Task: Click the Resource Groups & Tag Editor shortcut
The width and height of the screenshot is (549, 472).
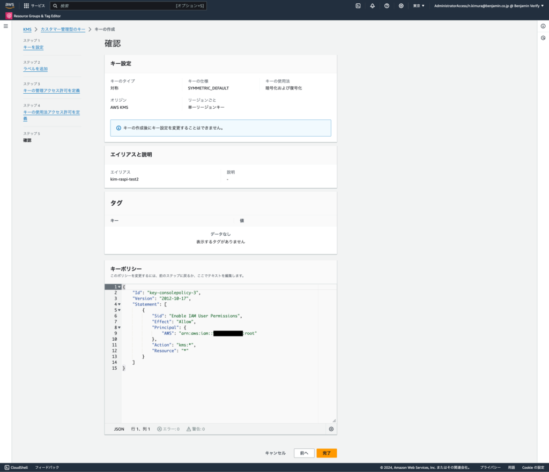Action: click(x=33, y=16)
